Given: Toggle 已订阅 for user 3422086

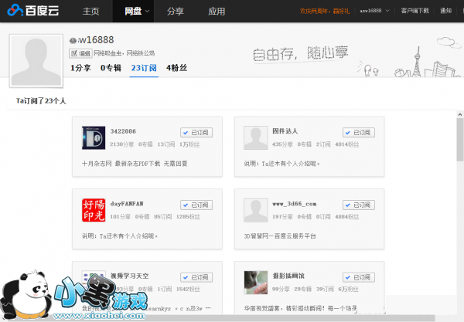Looking at the screenshot, I should [x=196, y=132].
